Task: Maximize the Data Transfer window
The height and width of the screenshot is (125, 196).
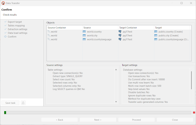Action: (x=182, y=3)
